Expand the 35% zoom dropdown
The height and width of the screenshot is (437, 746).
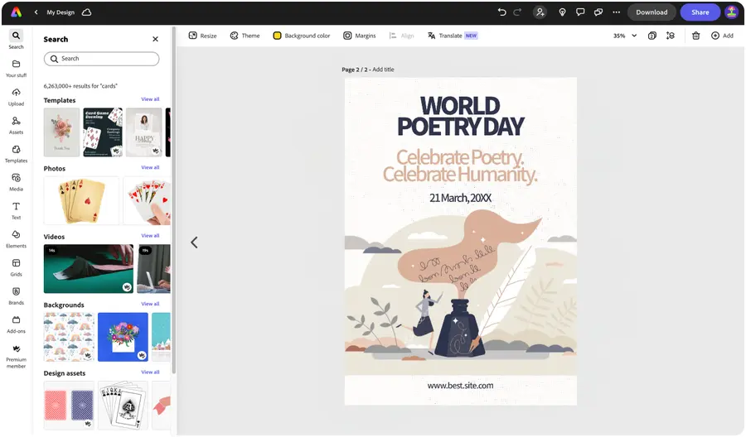click(625, 36)
